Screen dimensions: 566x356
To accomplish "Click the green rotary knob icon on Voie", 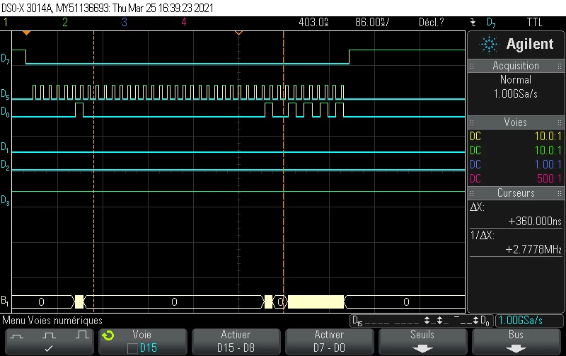I will pyautogui.click(x=108, y=335).
